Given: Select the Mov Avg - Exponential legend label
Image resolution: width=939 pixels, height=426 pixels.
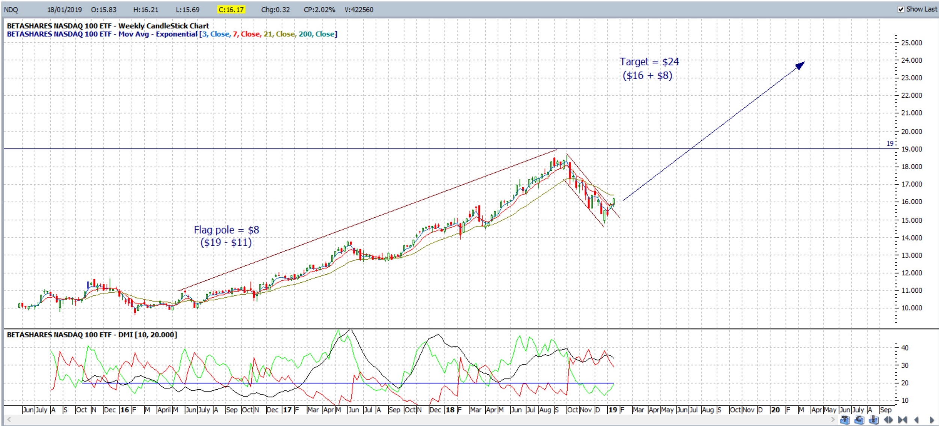Looking at the screenshot, I should (x=158, y=34).
